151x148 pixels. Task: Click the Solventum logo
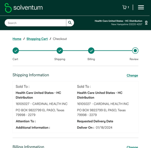24,8
